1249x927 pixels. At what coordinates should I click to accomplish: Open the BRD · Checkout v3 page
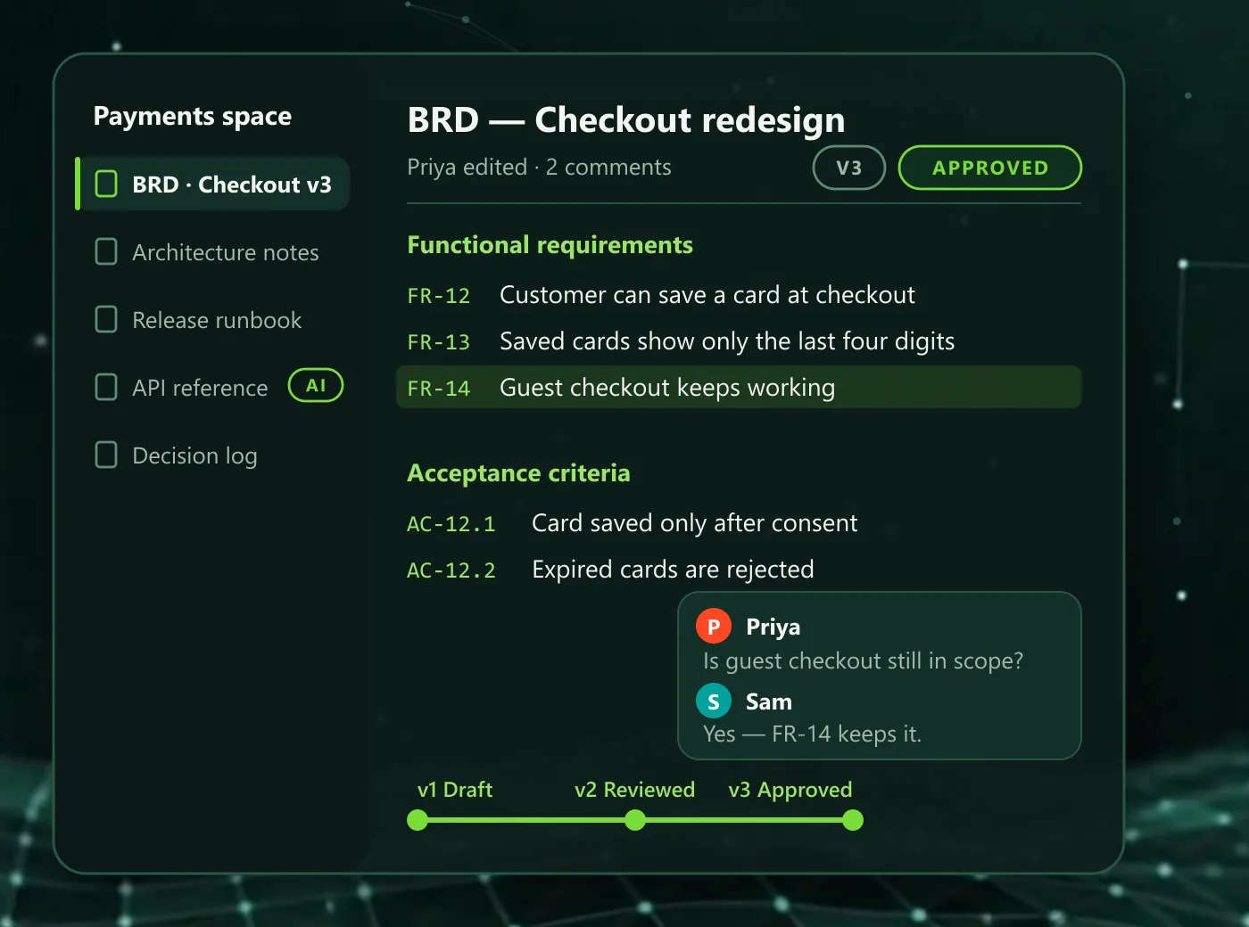click(212, 184)
